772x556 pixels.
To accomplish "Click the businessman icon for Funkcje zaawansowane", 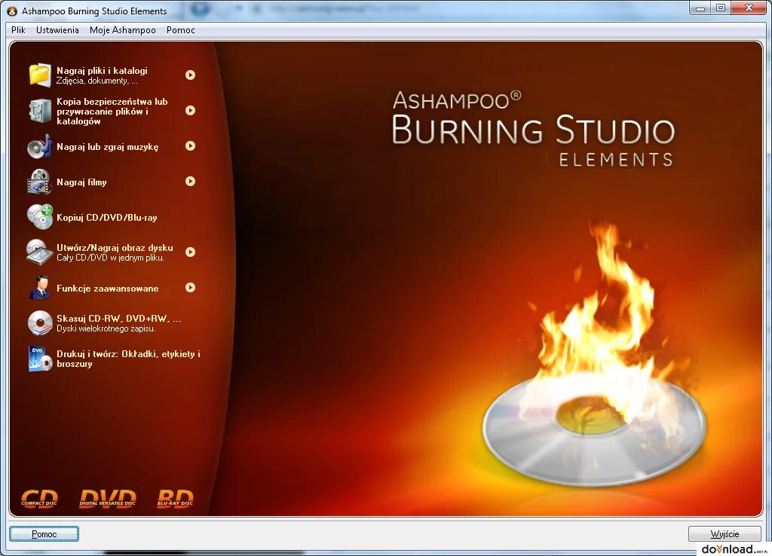I will [40, 288].
